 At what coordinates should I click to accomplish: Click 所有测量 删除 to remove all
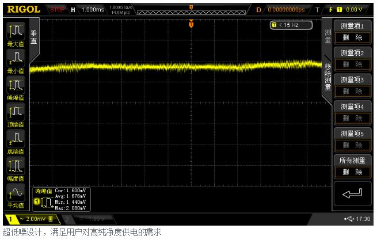352,172
